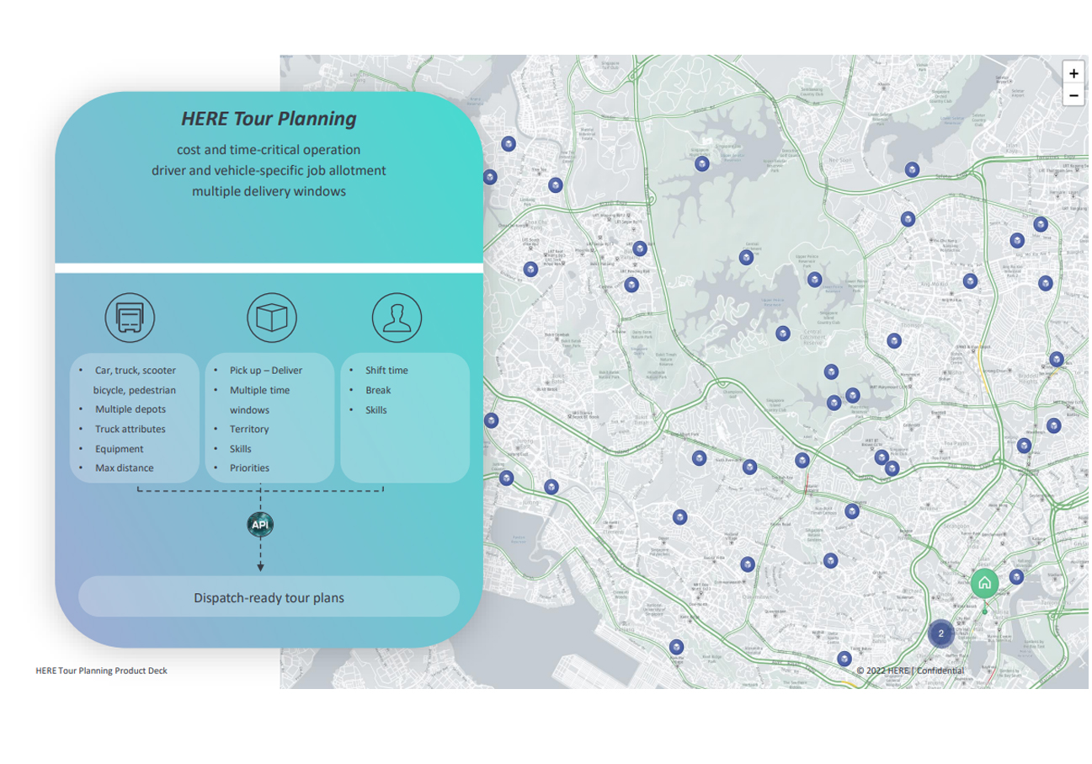Click the '© 2022 HERE | Confidential' notice
The image size is (1092, 764).
(x=910, y=671)
